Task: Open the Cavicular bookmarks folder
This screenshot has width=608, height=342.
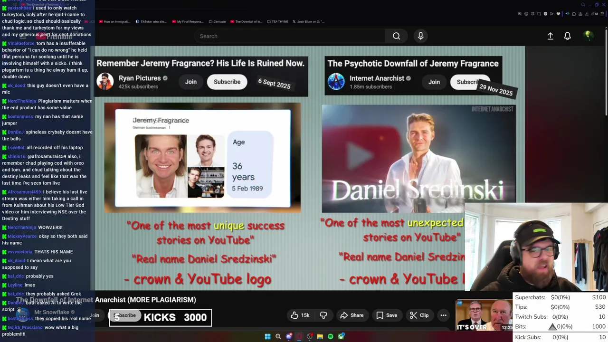Action: tap(217, 21)
